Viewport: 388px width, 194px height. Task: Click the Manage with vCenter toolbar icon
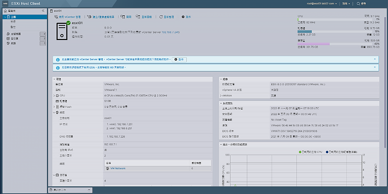[56, 17]
